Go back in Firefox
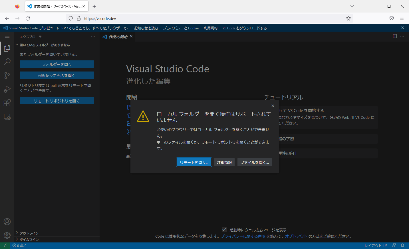Image resolution: width=409 pixels, height=249 pixels. click(x=7, y=19)
